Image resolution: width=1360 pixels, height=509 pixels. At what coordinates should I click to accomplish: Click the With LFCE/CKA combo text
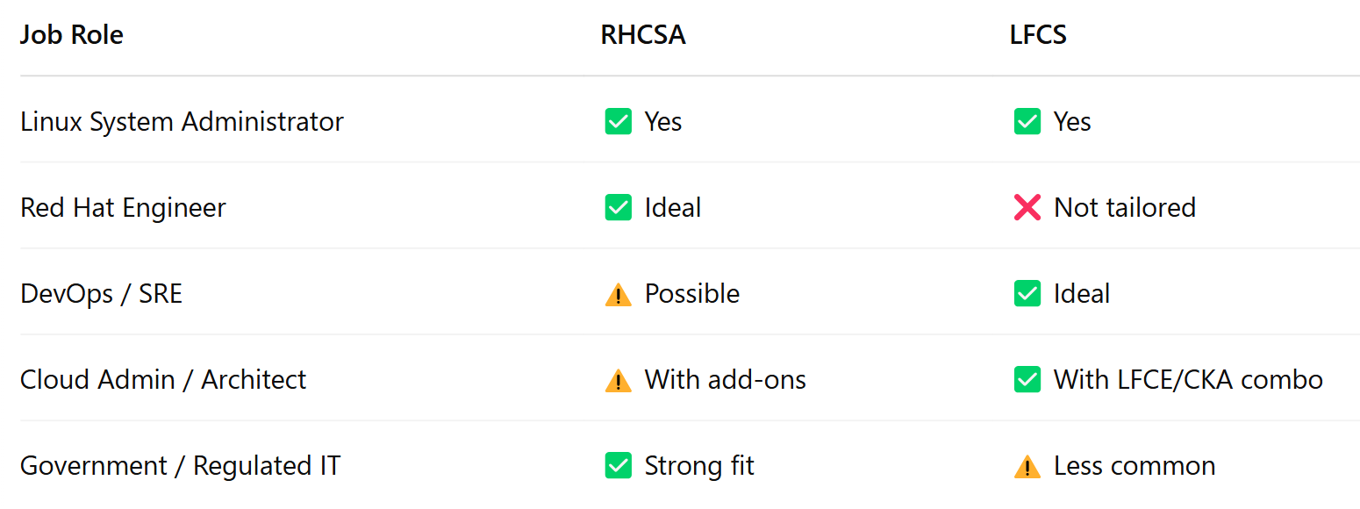pos(1188,379)
